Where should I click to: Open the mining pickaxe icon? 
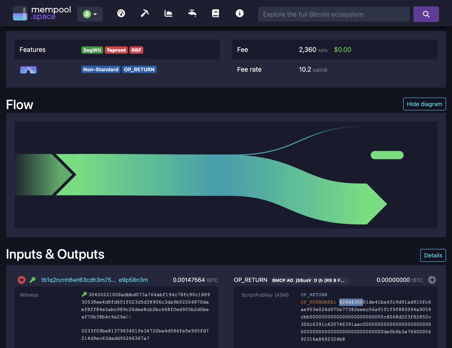145,13
